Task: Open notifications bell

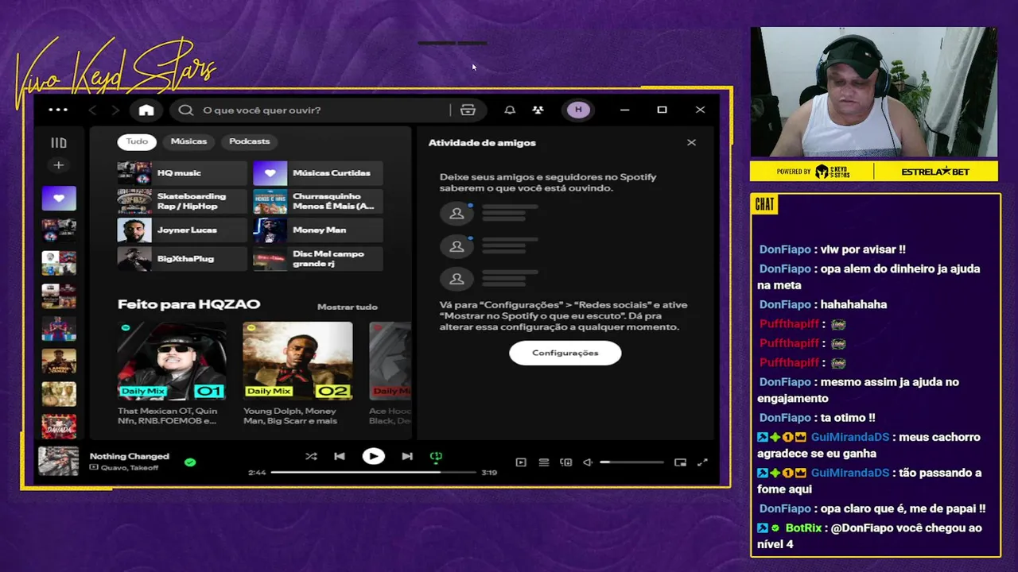Action: point(510,110)
